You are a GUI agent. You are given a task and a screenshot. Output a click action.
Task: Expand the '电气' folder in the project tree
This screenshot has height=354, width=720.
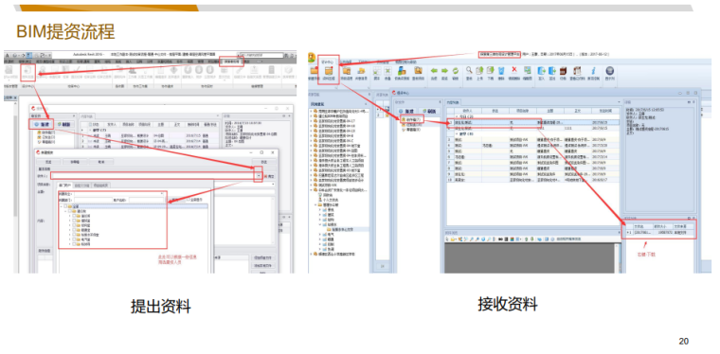(319, 235)
